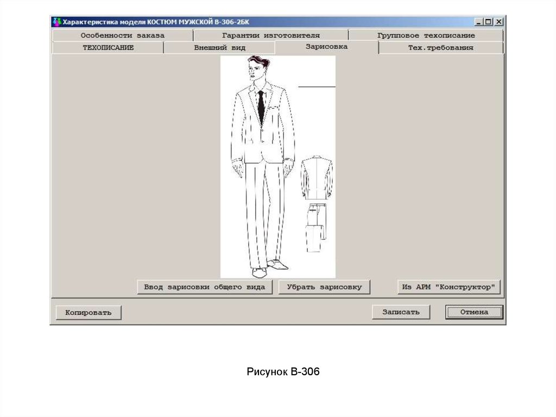Close the Характеристика модели dialog window
This screenshot has height=417, width=556.
pos(498,22)
